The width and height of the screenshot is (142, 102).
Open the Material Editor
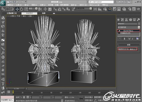pyautogui.click(x=124, y=9)
